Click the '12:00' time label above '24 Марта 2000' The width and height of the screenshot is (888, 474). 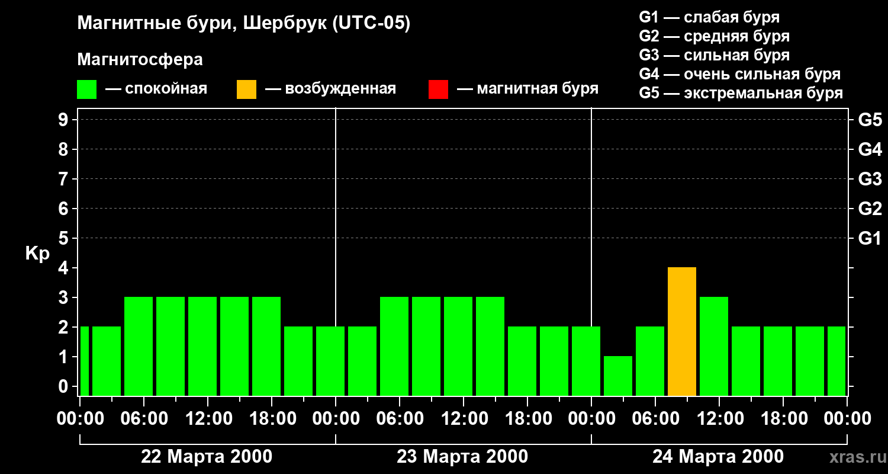[x=720, y=419]
